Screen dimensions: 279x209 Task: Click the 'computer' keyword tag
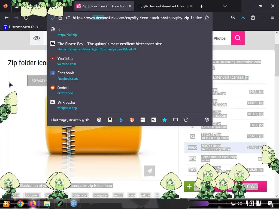tap(101, 195)
